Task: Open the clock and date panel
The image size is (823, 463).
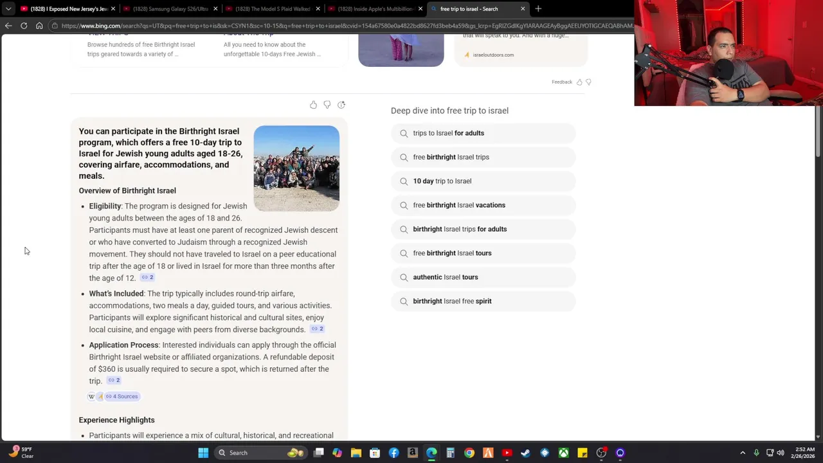Action: (x=804, y=453)
